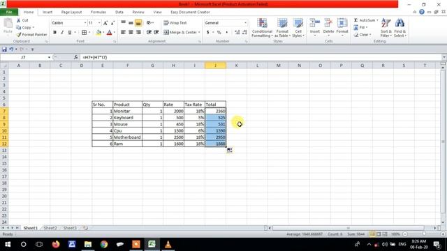Viewport: 447px width, 251px height.
Task: Open Cell Styles gallery
Action: click(298, 28)
